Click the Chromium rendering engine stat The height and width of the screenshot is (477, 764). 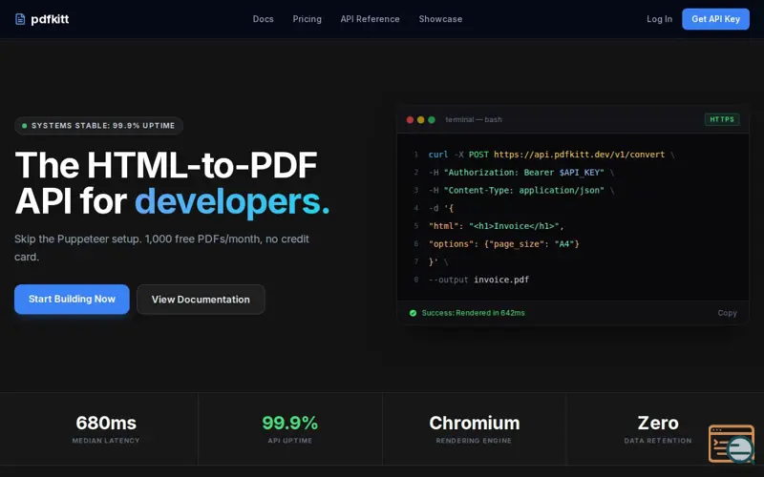474,428
